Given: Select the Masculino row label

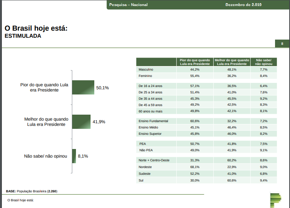Looking at the screenshot, I should pos(146,69).
